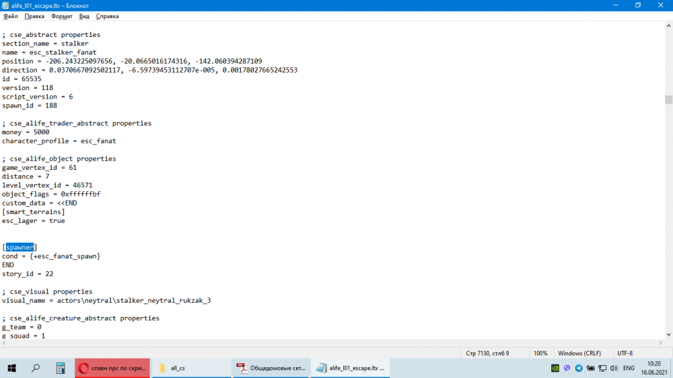
Task: Click the line 'version = 118'
Action: tap(28, 88)
